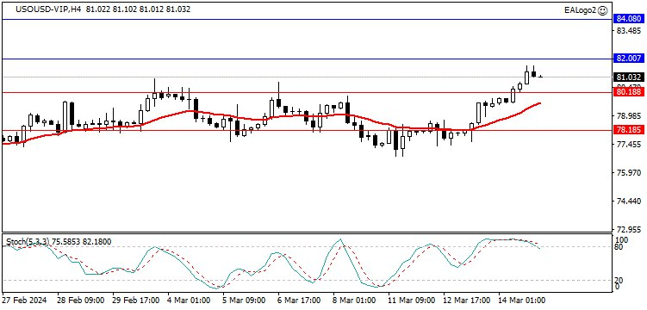The image size is (647, 310).
Task: Click the EALogo2 expert label
Action: tap(582, 9)
